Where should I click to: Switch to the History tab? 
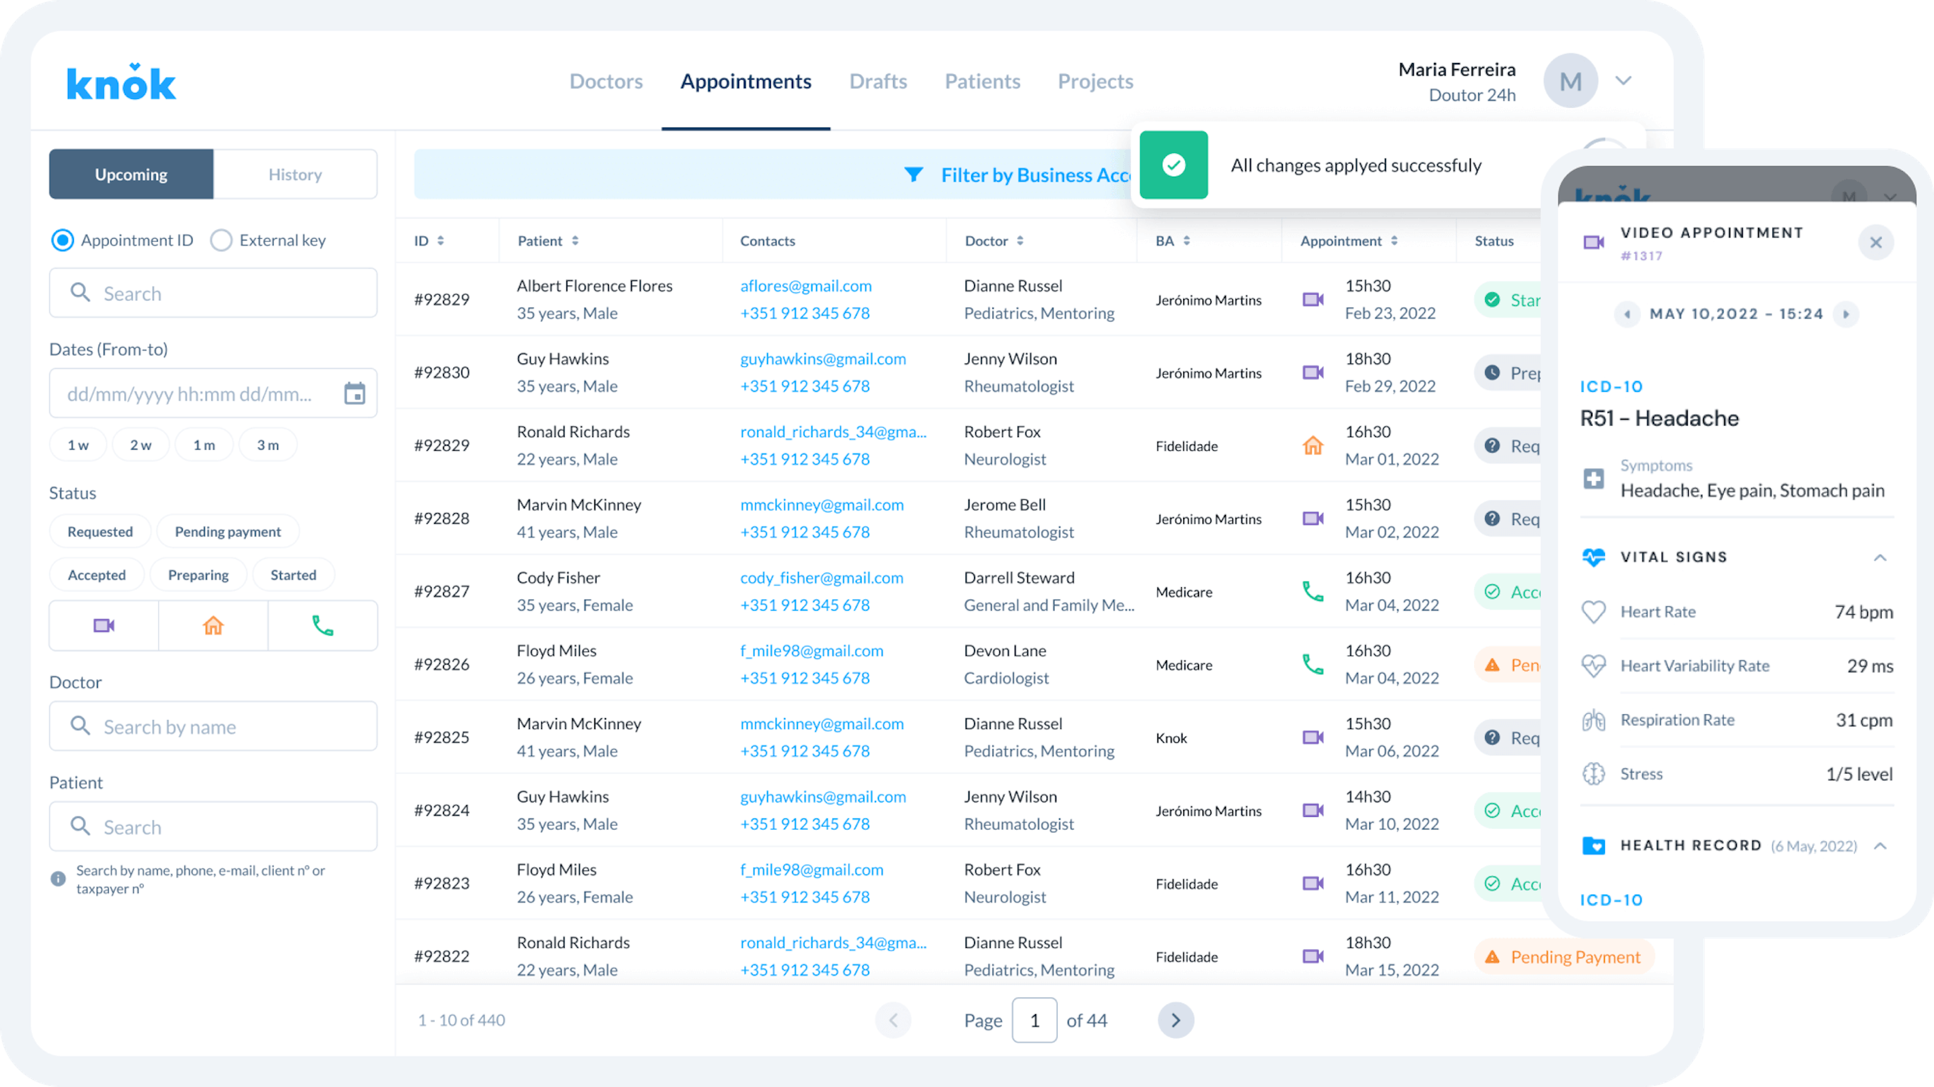tap(295, 174)
